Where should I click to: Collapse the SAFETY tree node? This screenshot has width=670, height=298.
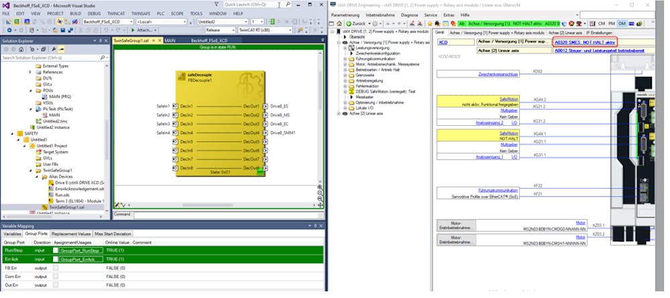tap(12, 133)
